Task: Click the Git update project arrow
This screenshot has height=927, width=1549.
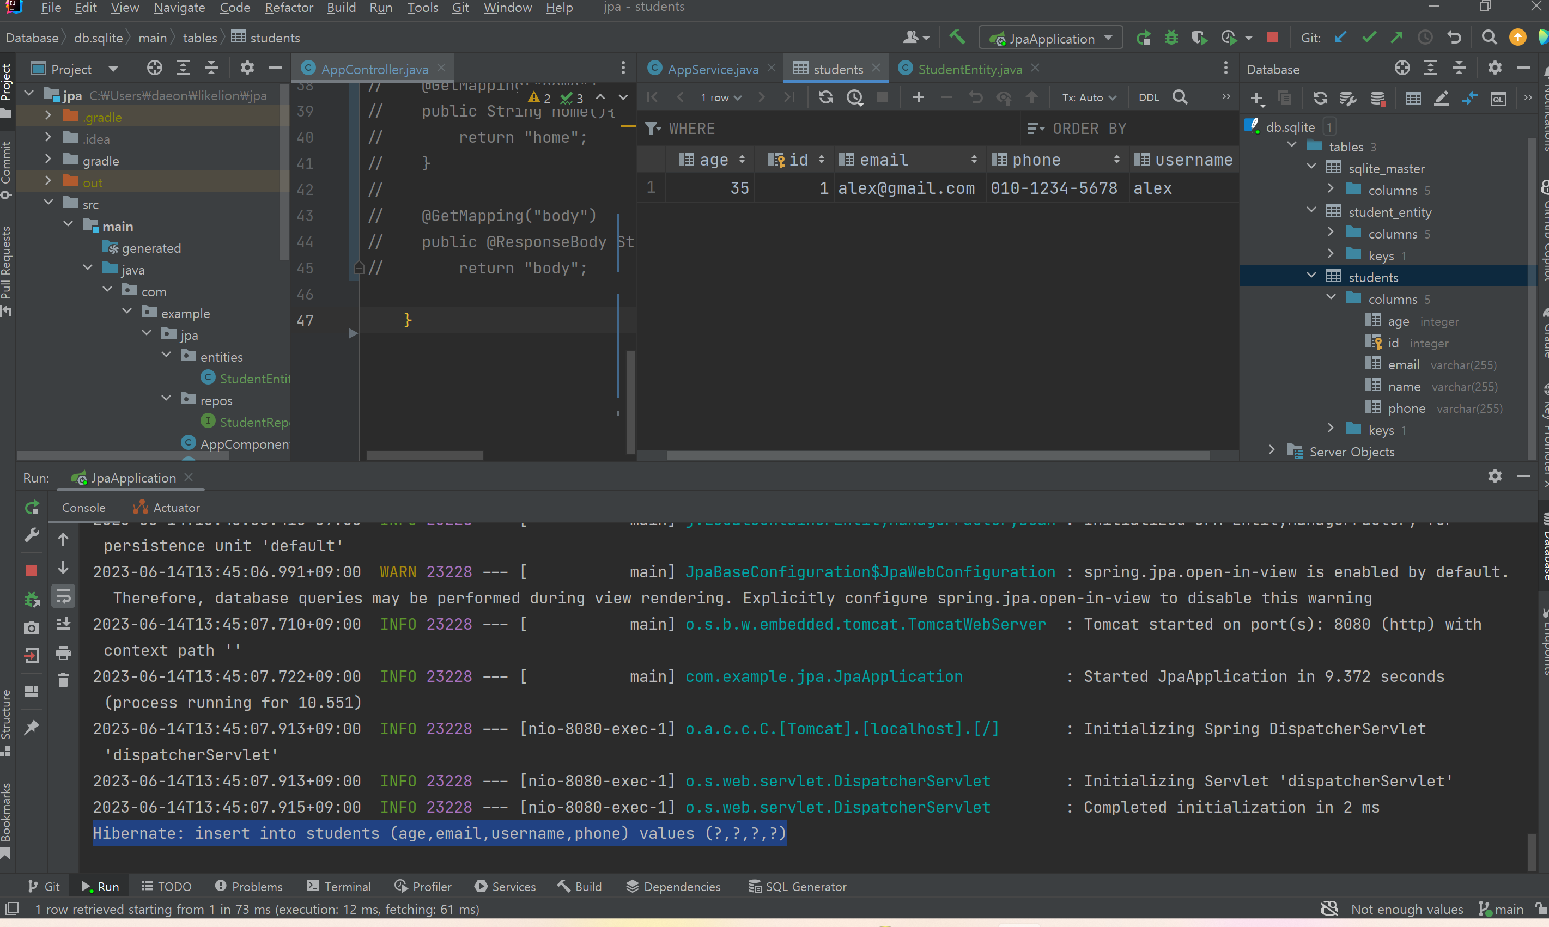Action: point(1340,38)
